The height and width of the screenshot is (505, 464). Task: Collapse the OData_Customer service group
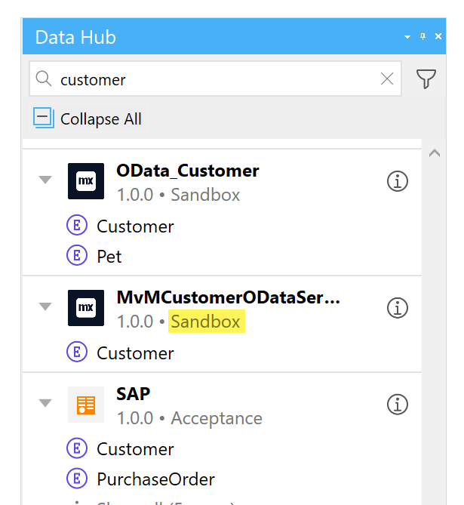click(x=45, y=180)
